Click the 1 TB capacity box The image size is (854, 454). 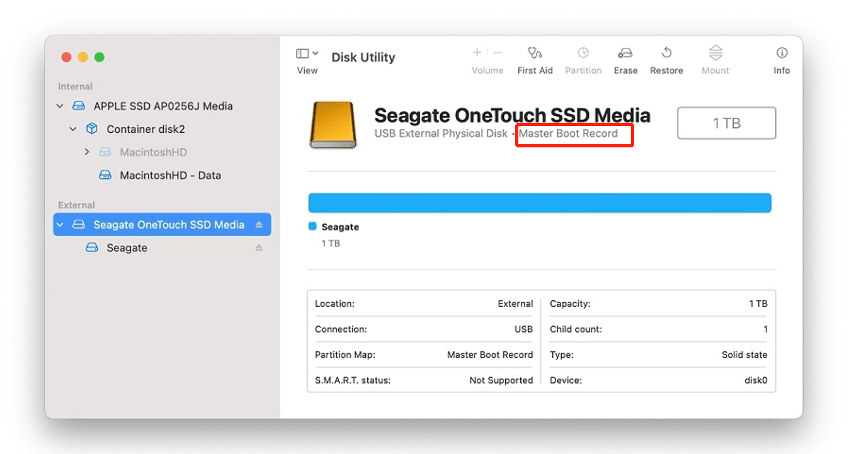727,123
